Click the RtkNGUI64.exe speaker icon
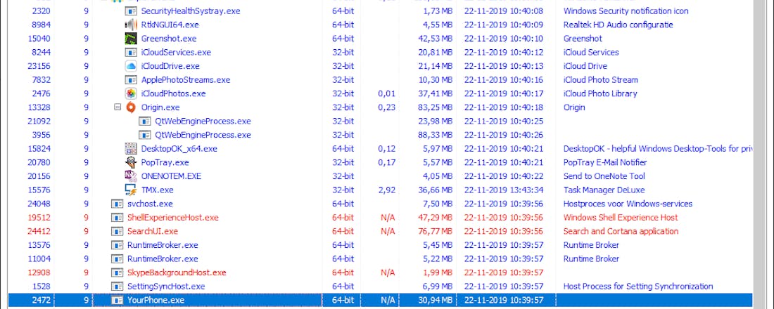774x309 pixels. 131,25
